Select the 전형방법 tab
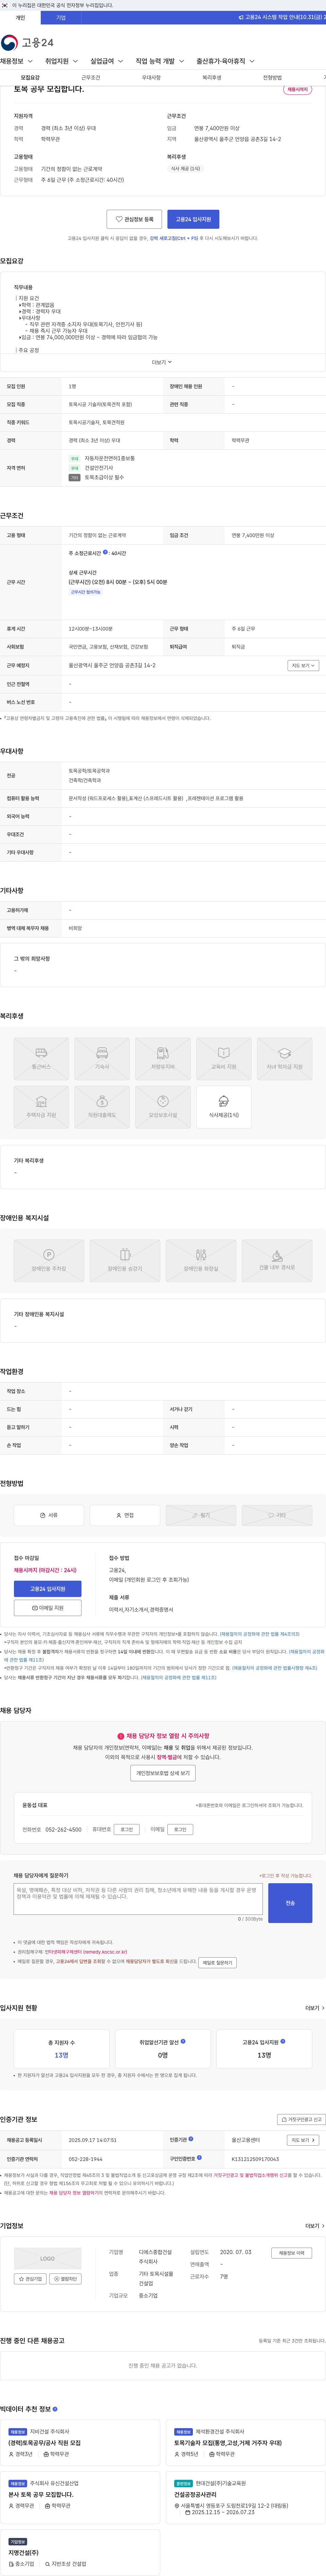The image size is (326, 2576). (272, 77)
